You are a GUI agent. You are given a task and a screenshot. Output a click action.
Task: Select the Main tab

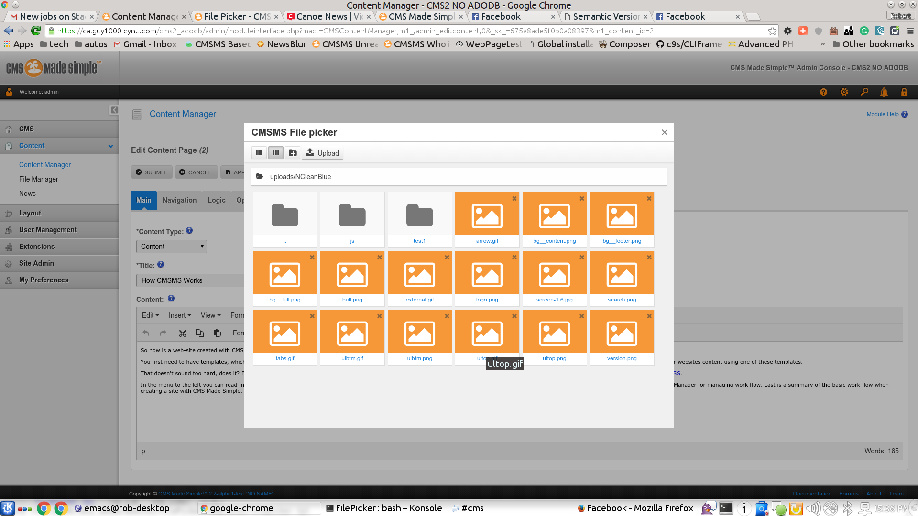tap(143, 200)
